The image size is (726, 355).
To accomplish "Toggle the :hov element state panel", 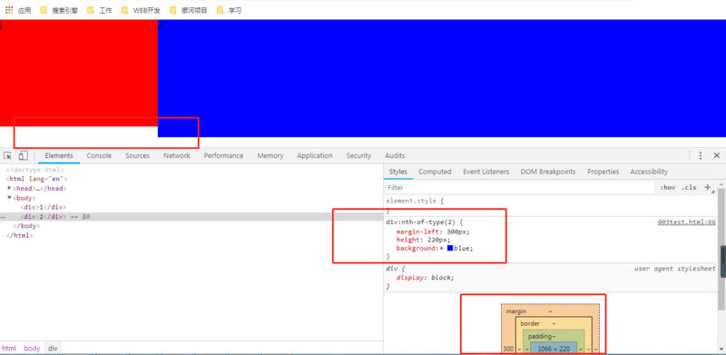I will [668, 188].
